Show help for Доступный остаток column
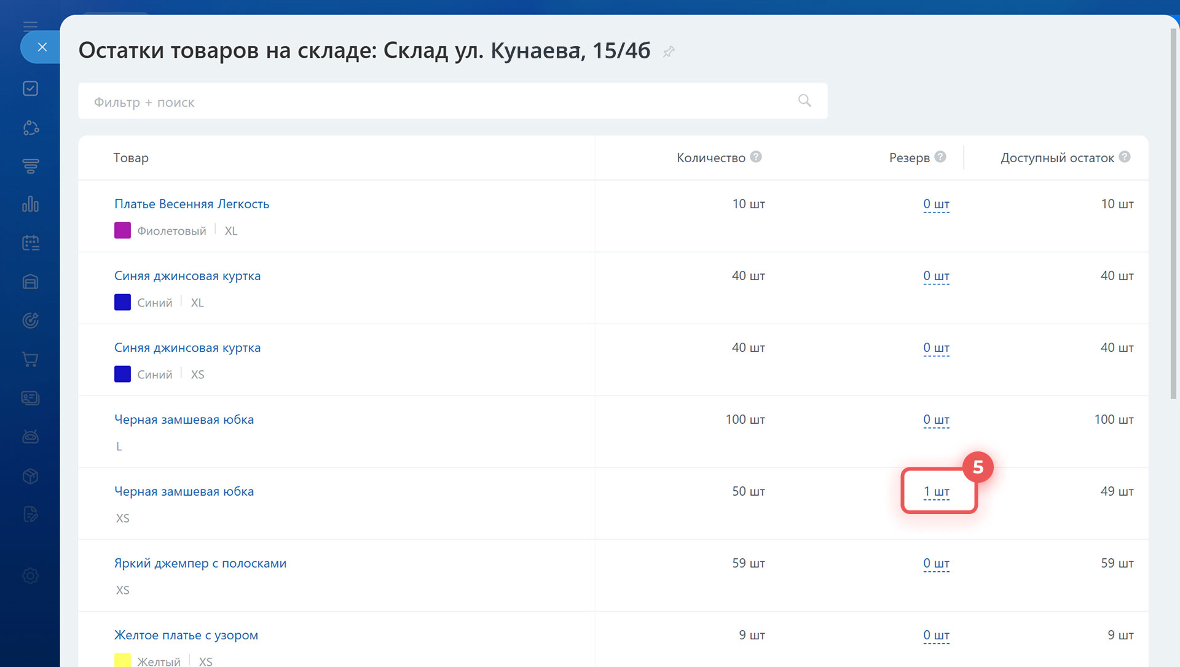The image size is (1180, 667). [1125, 157]
